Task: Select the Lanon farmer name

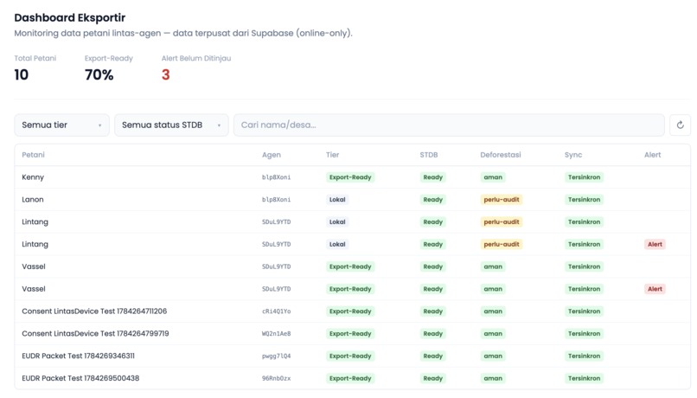Action: coord(33,199)
